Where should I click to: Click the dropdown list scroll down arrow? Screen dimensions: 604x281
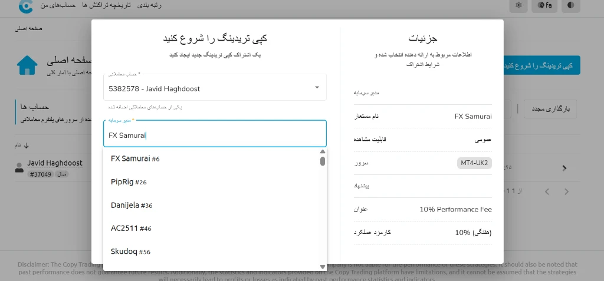click(x=323, y=267)
